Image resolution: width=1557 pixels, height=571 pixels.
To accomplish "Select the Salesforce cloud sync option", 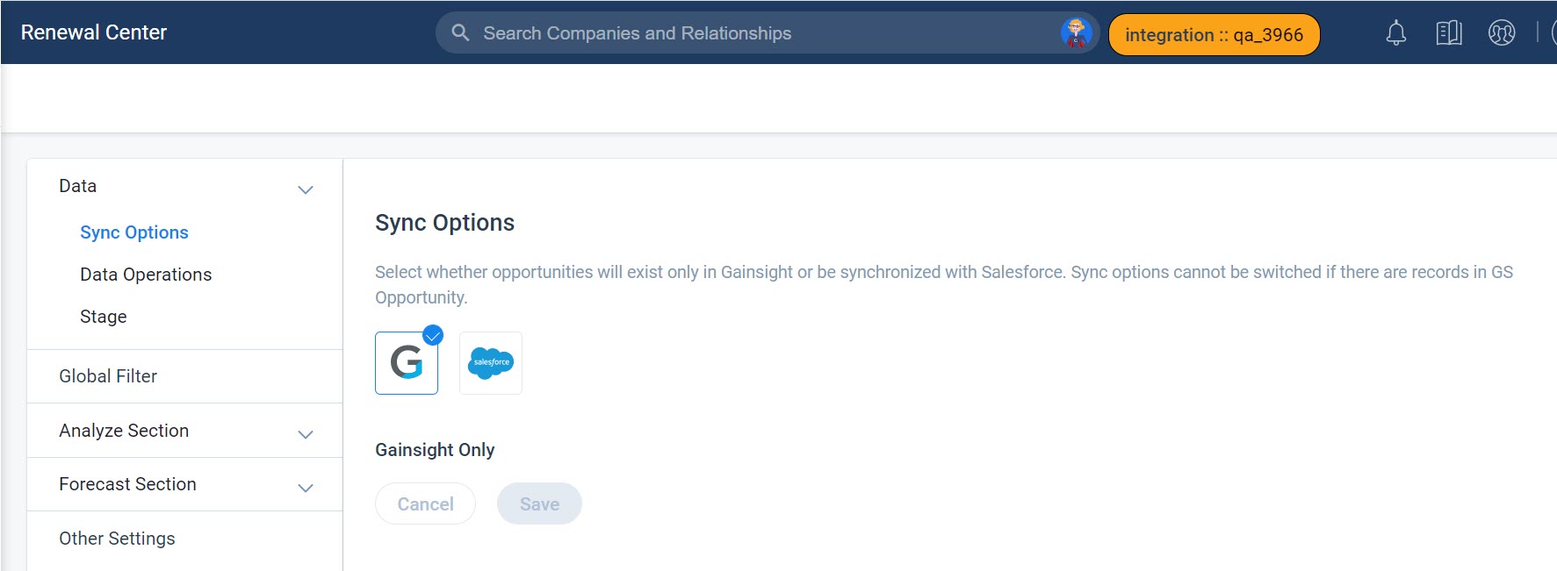I will [x=491, y=363].
